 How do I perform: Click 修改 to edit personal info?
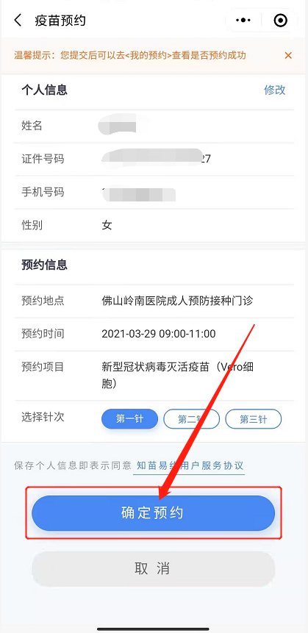[x=275, y=90]
